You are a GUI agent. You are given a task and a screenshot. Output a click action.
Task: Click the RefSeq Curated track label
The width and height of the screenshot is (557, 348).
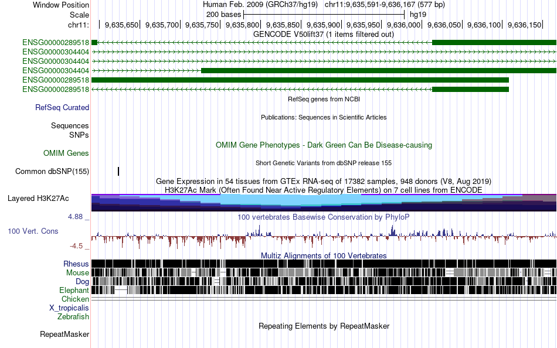coord(62,108)
